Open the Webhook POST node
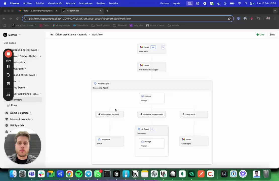This screenshot has height=181, width=279. click(x=109, y=141)
